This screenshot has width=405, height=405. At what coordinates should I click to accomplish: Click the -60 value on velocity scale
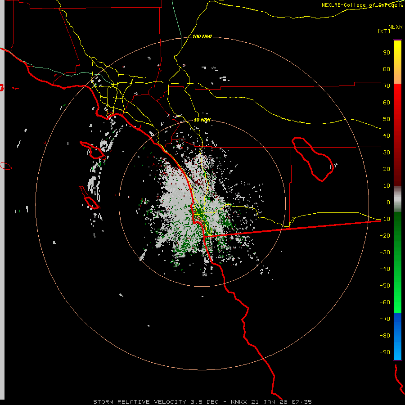coord(385,302)
